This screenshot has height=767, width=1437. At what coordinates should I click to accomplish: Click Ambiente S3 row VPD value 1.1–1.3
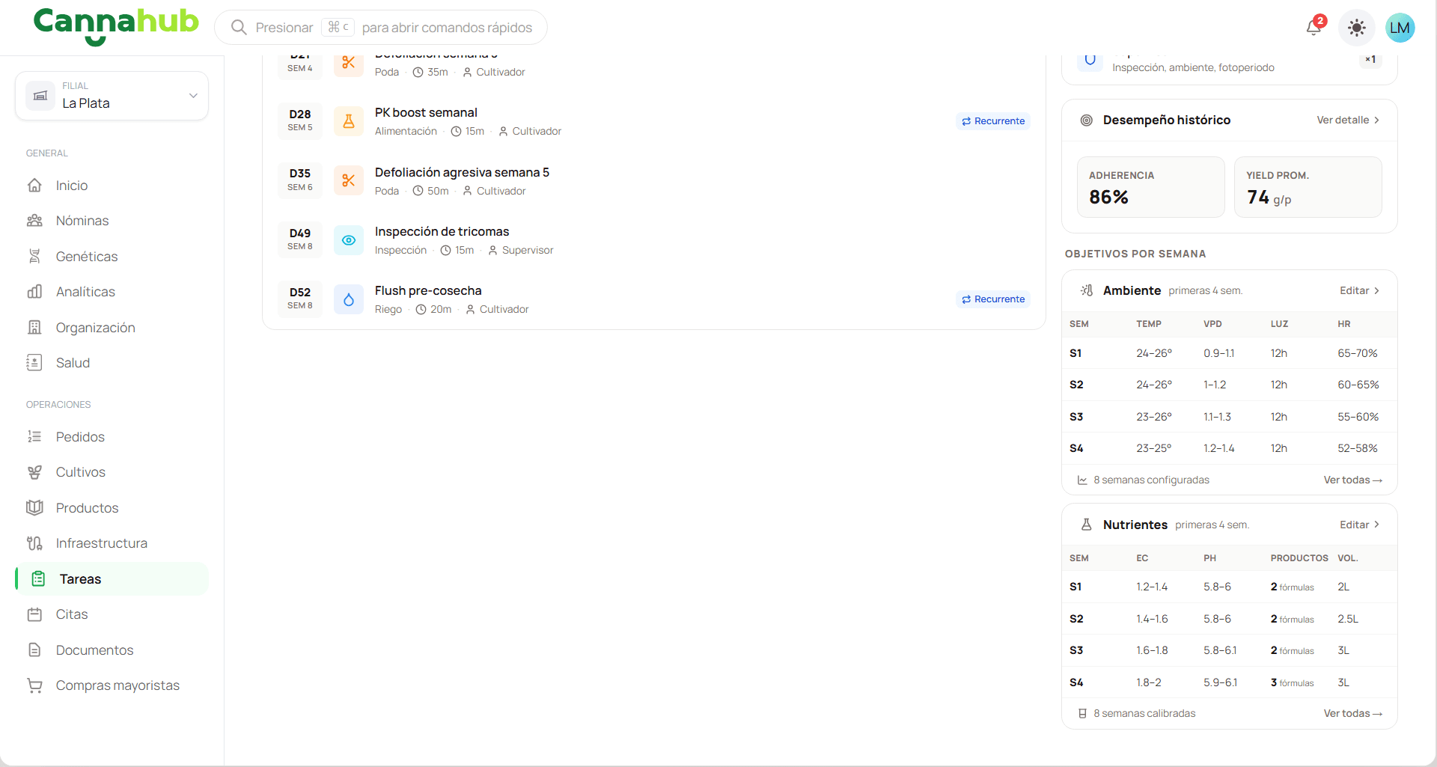[x=1217, y=417]
